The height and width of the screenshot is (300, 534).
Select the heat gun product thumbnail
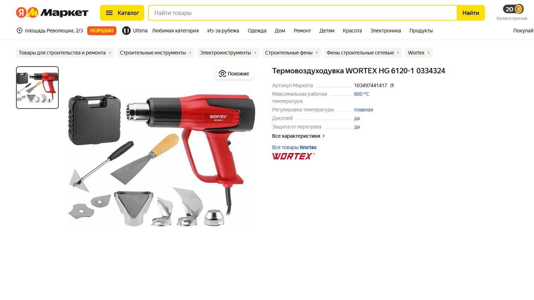(37, 88)
